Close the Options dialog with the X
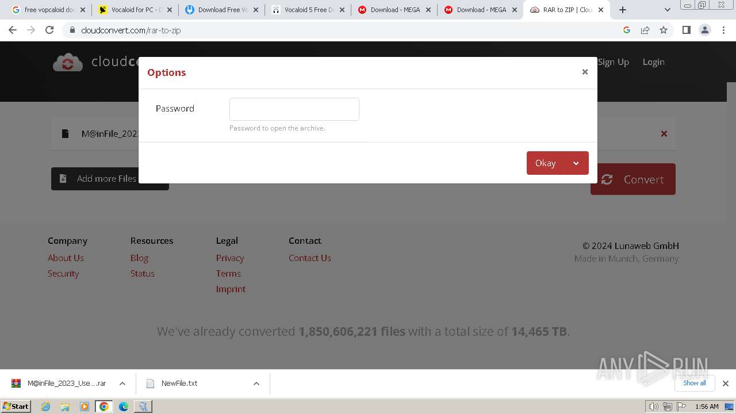This screenshot has height=414, width=736. (585, 72)
